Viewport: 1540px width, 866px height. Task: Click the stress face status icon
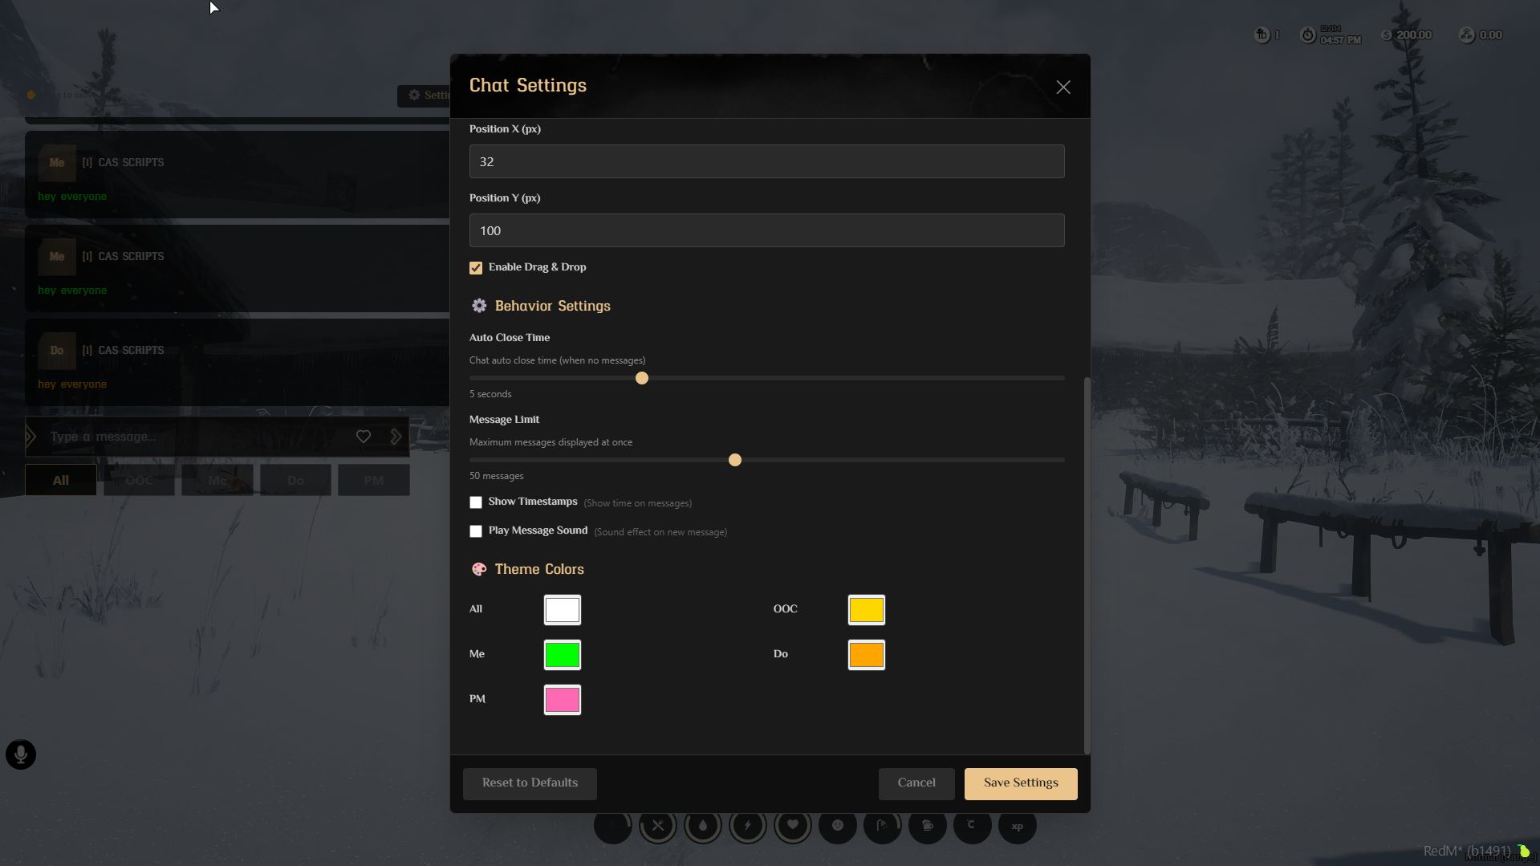tap(838, 825)
